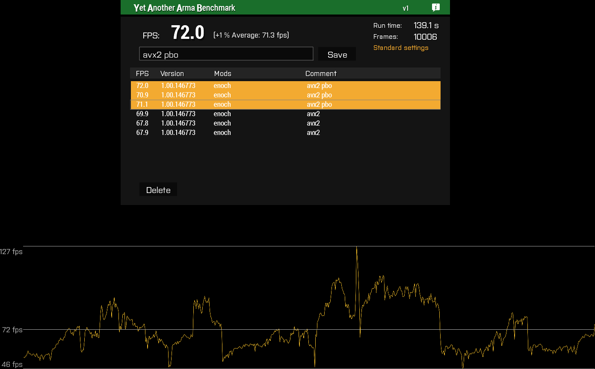This screenshot has width=595, height=369.
Task: Open the info speech-bubble icon in header
Action: (x=435, y=7)
